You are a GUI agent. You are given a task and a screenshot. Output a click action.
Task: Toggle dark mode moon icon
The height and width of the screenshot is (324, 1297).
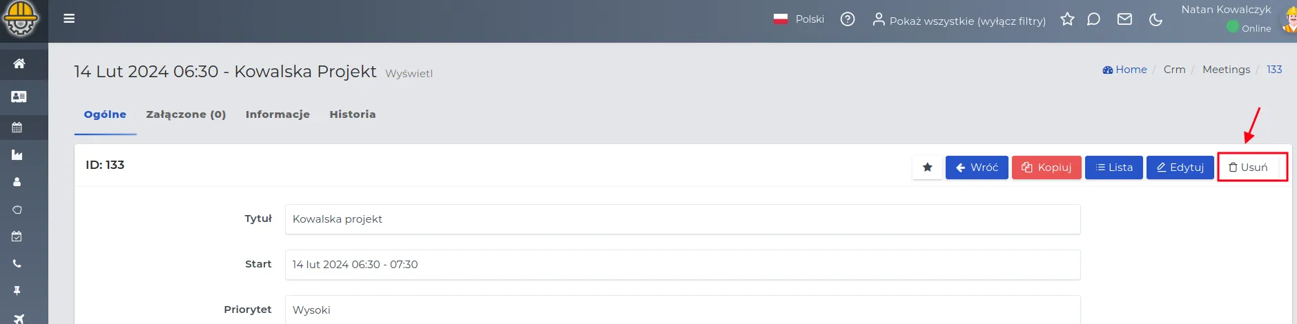click(x=1155, y=19)
